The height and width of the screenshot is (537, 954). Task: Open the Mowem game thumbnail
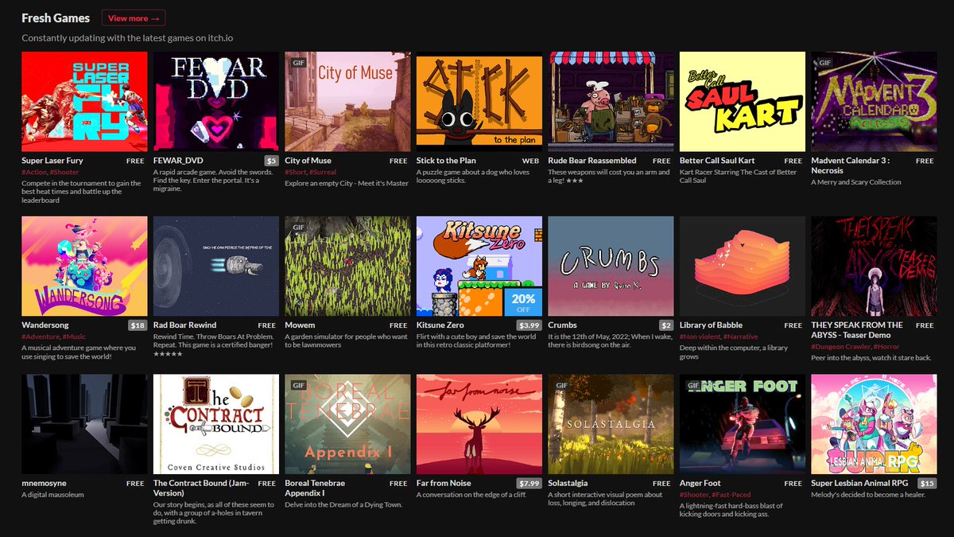[347, 267]
